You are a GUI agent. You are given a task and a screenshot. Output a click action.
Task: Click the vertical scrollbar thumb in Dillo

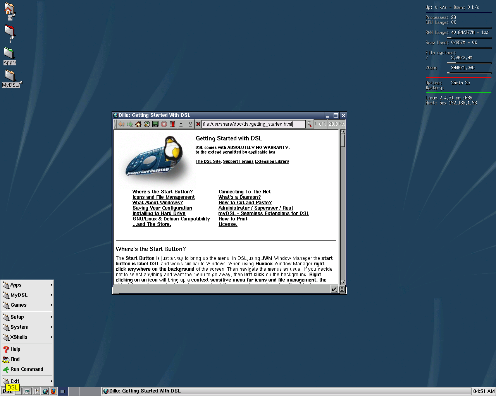click(343, 141)
